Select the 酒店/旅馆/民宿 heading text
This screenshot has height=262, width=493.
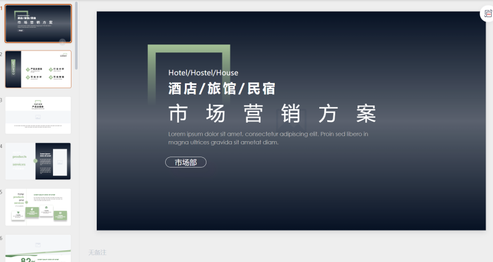222,88
